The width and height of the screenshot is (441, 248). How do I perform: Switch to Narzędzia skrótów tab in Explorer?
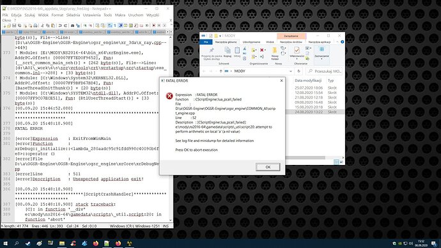(x=291, y=42)
